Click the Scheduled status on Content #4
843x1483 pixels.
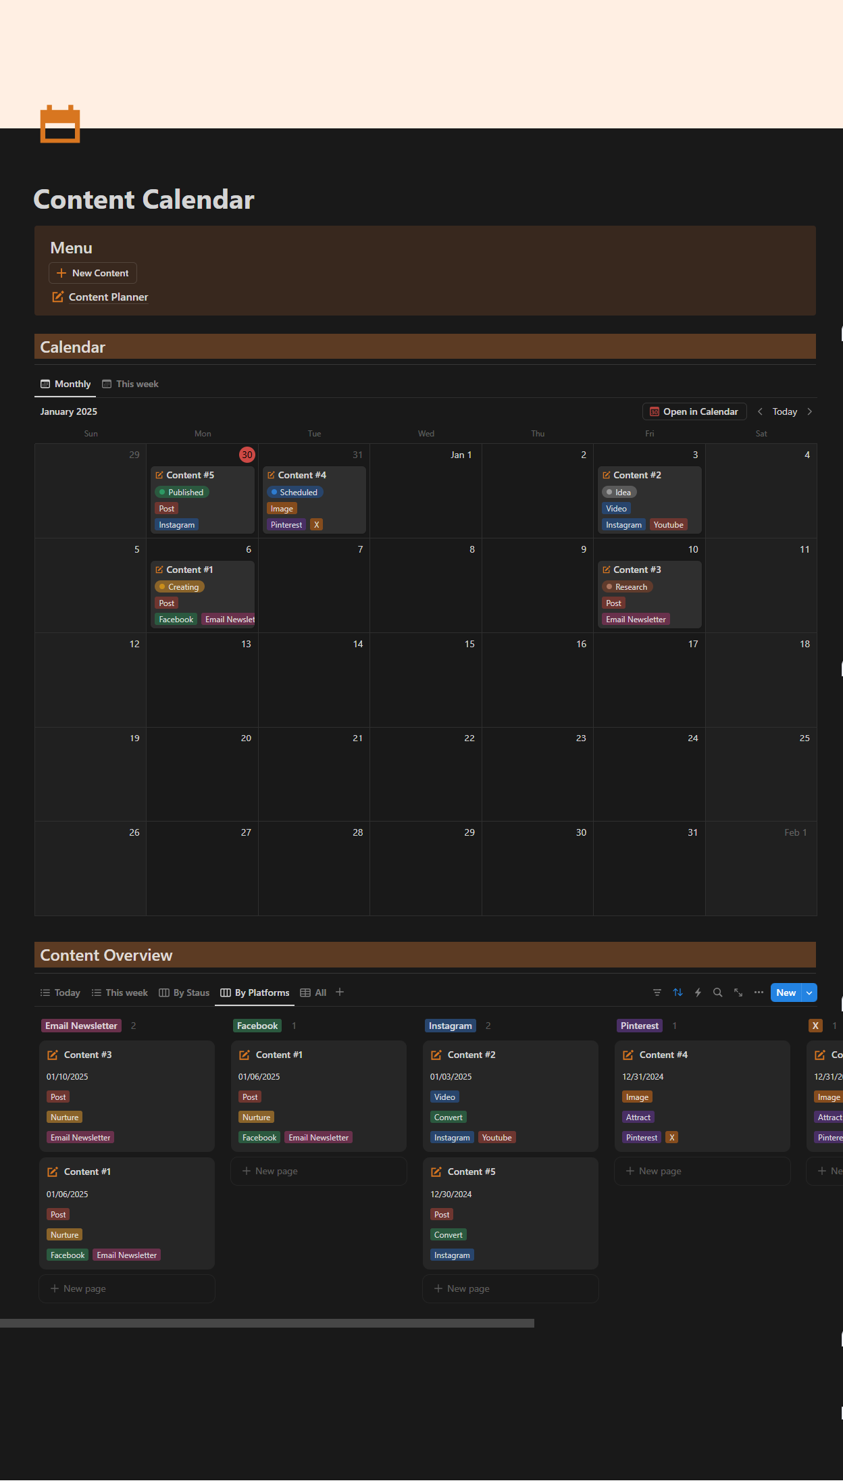coord(295,493)
